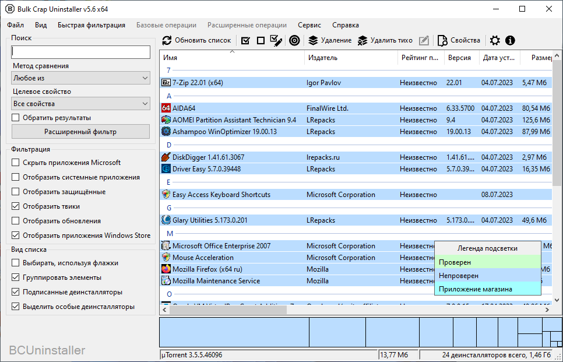
Task: Click the green Проверен legend swatch
Action: pos(488,262)
